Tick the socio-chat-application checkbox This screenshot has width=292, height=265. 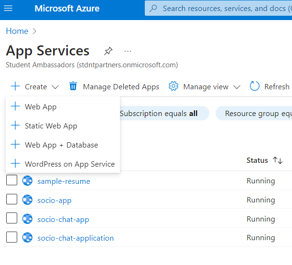click(x=12, y=237)
